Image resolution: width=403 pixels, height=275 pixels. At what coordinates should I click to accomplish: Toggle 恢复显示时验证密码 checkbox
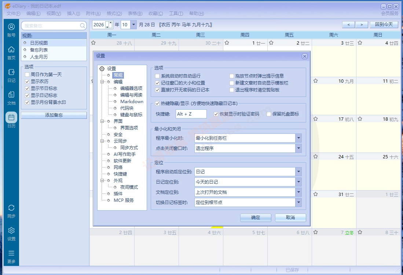click(x=216, y=114)
